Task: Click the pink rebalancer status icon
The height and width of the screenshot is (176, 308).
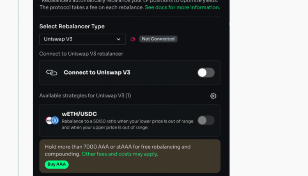Action: 133,39
